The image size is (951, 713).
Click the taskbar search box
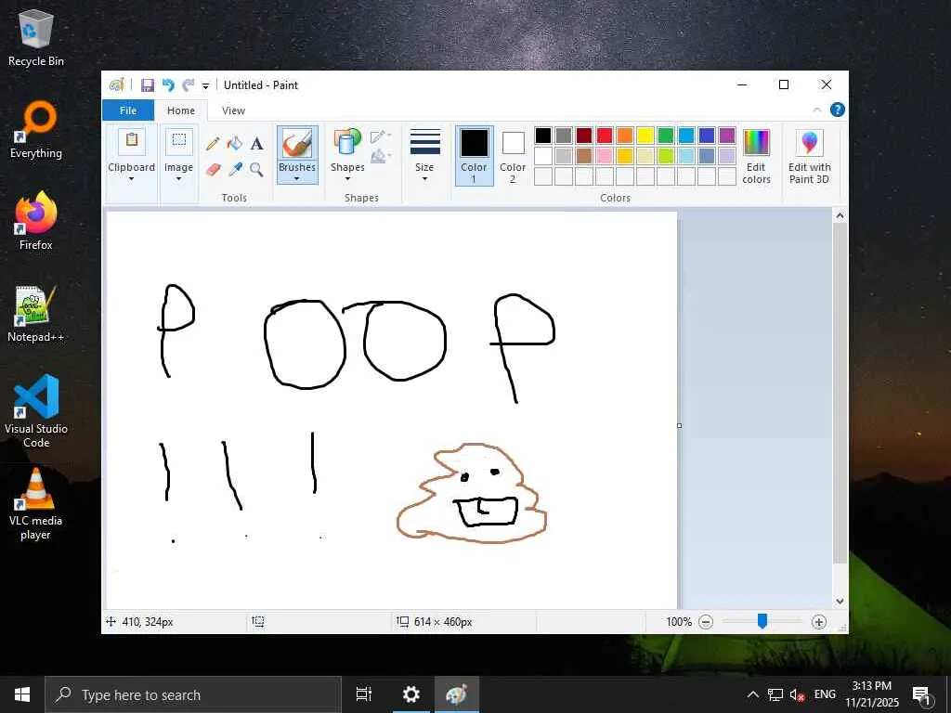point(193,694)
